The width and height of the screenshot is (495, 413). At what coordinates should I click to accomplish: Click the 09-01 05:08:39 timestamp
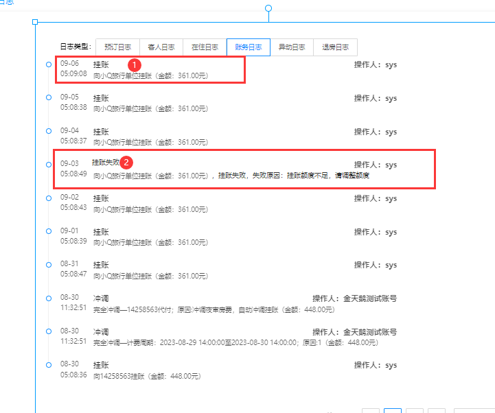[73, 236]
